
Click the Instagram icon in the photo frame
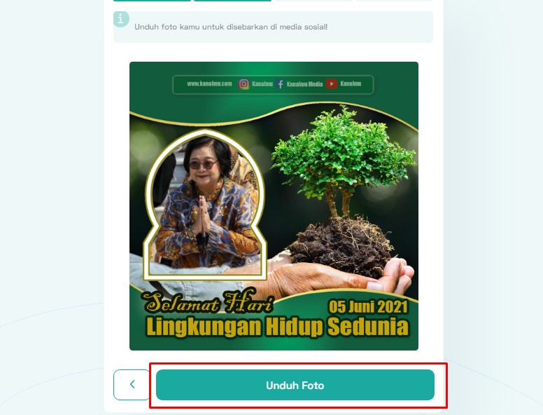pyautogui.click(x=244, y=84)
